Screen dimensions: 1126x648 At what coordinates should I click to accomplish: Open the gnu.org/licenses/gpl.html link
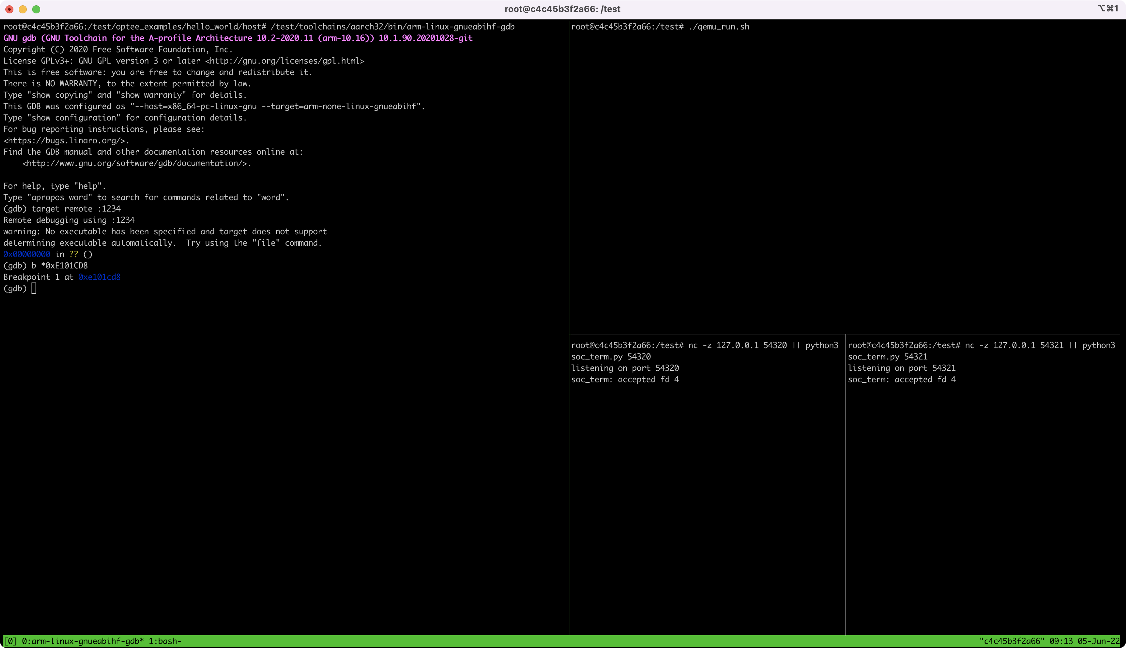tap(285, 61)
